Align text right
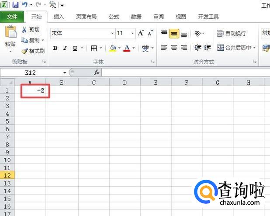 point(184,47)
